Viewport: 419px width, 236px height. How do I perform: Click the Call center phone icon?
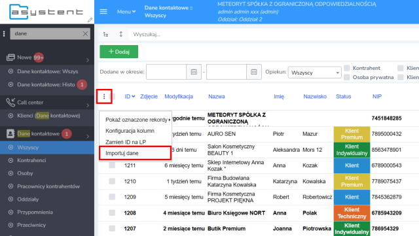point(10,102)
